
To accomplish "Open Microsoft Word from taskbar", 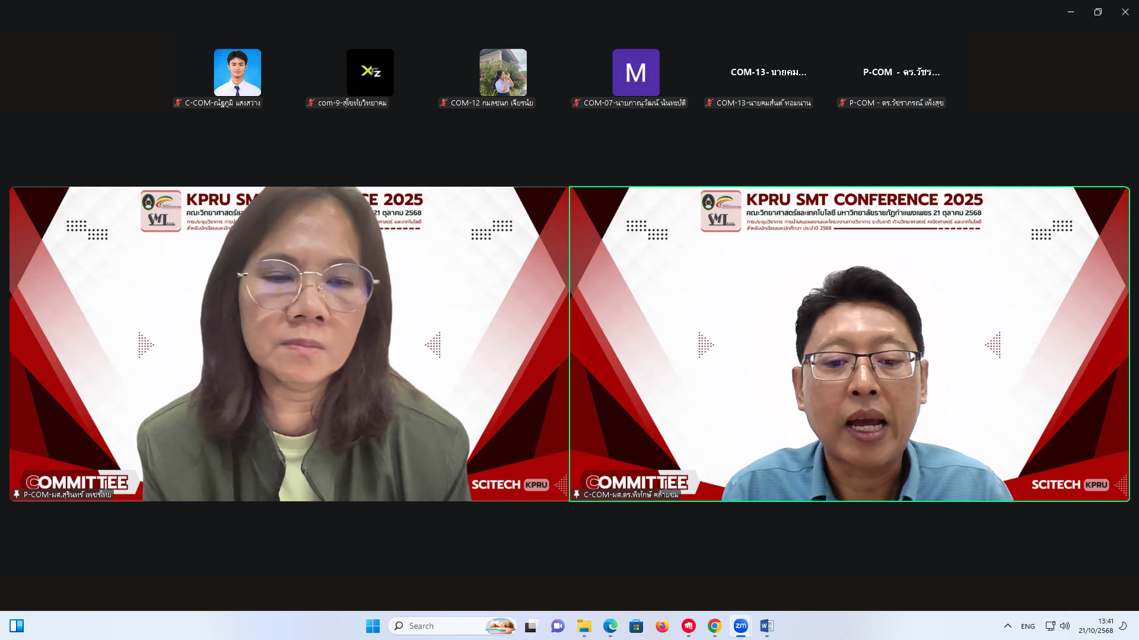I will [x=766, y=626].
